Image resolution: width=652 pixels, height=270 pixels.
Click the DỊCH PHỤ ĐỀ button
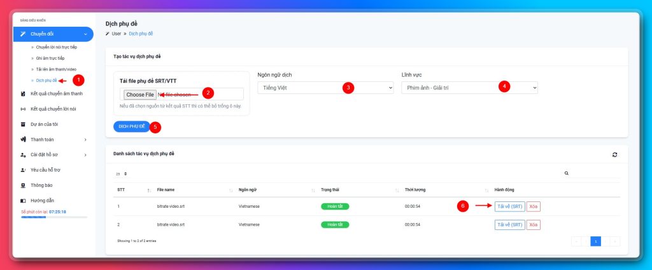point(132,126)
